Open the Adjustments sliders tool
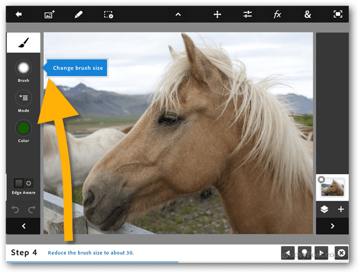 coord(247,15)
